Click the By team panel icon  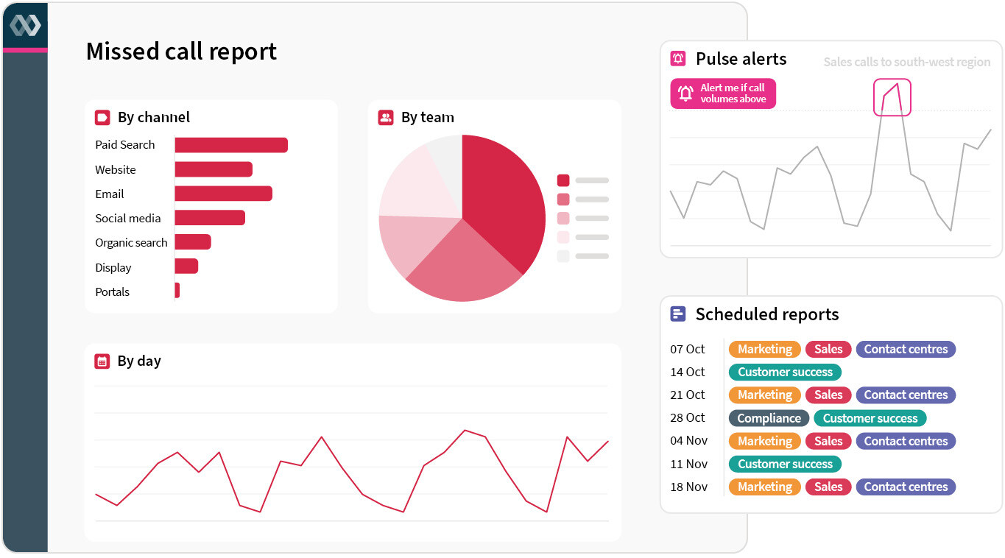point(386,117)
